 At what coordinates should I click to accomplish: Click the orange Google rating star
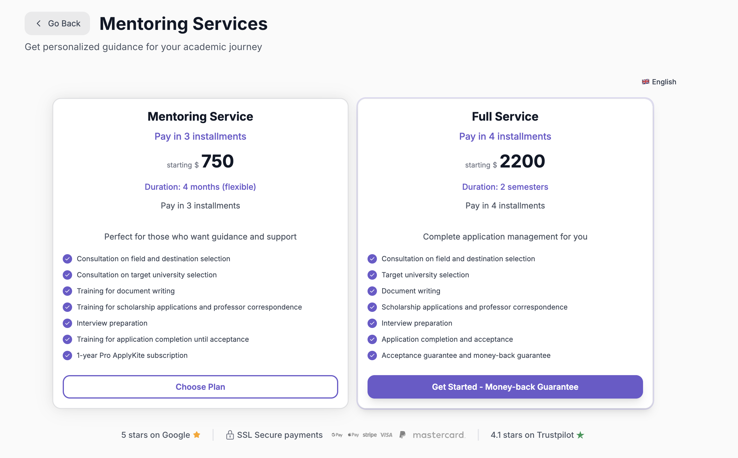[x=197, y=435]
